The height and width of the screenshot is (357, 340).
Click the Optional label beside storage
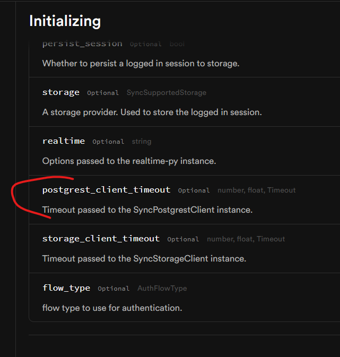[103, 93]
